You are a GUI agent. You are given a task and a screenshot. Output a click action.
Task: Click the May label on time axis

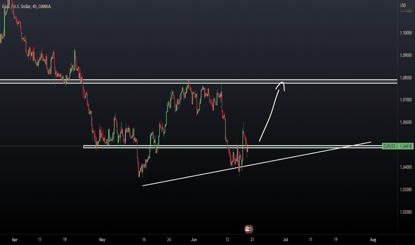click(102, 240)
